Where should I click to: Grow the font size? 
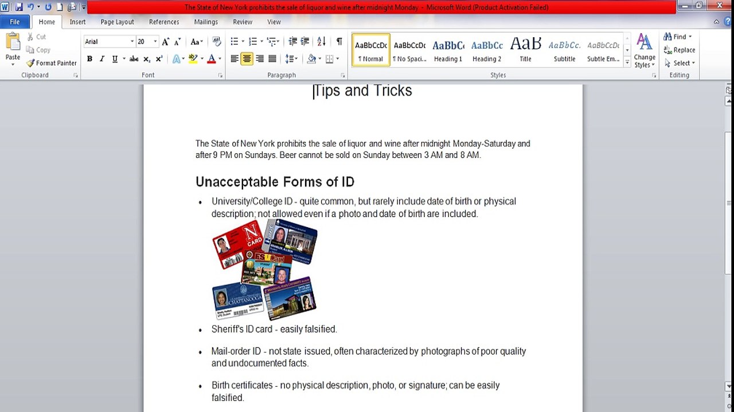pos(166,42)
